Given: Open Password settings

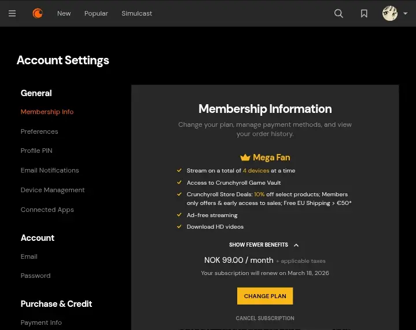Looking at the screenshot, I should pos(35,276).
